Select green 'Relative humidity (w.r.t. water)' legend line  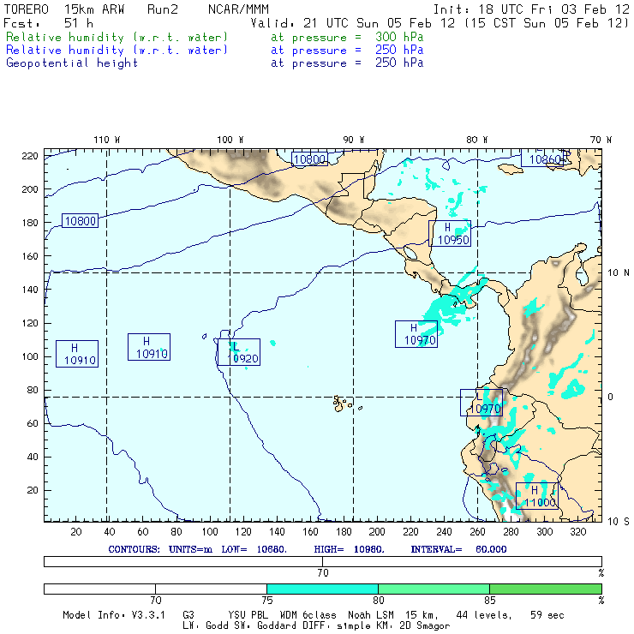117,37
